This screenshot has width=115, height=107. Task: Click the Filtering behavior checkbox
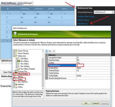(x=14, y=77)
